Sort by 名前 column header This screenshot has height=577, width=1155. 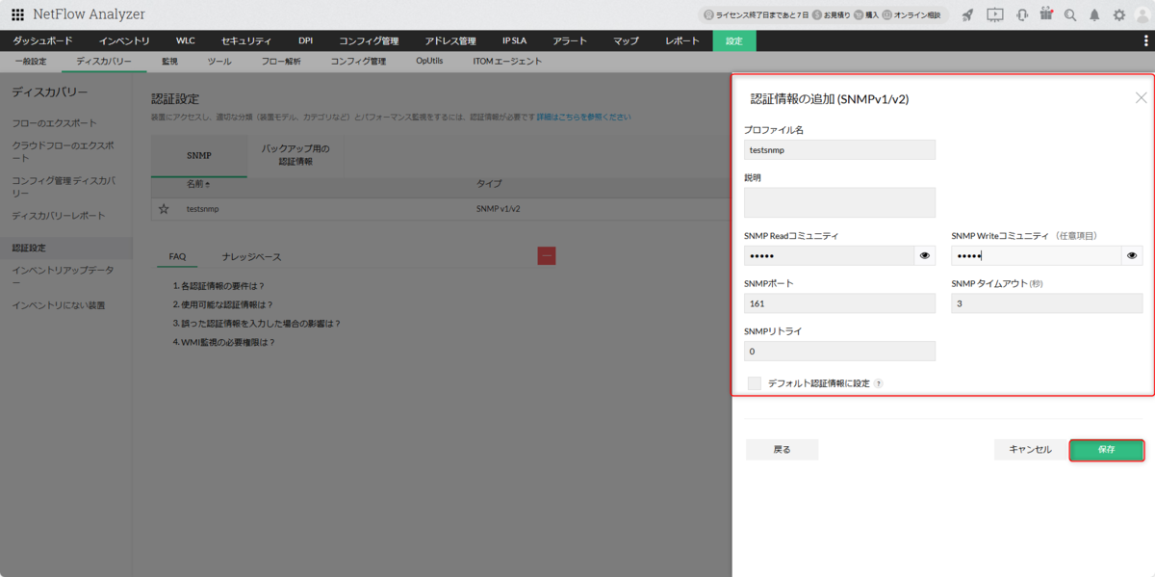198,184
